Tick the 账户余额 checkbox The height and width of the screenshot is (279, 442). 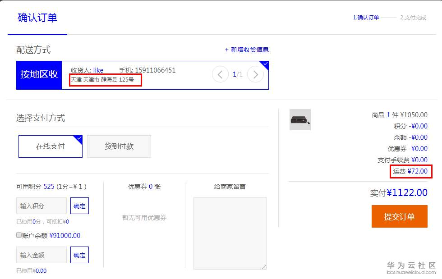click(19, 235)
